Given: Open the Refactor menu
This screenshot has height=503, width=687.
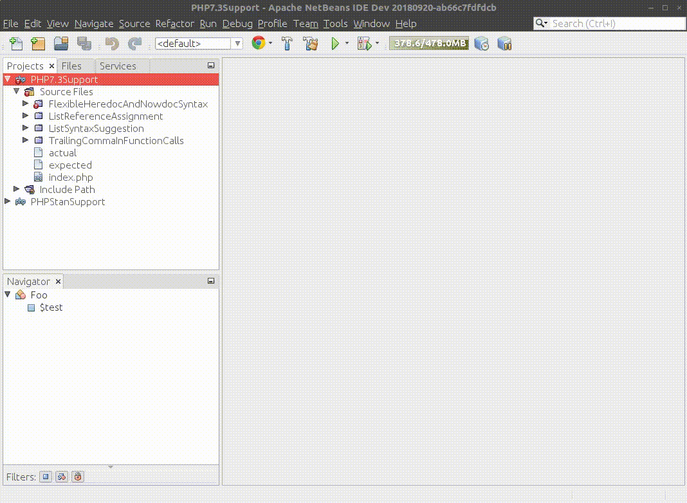Looking at the screenshot, I should click(x=175, y=24).
